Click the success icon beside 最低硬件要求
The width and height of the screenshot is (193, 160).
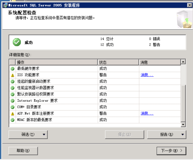tap(12, 68)
